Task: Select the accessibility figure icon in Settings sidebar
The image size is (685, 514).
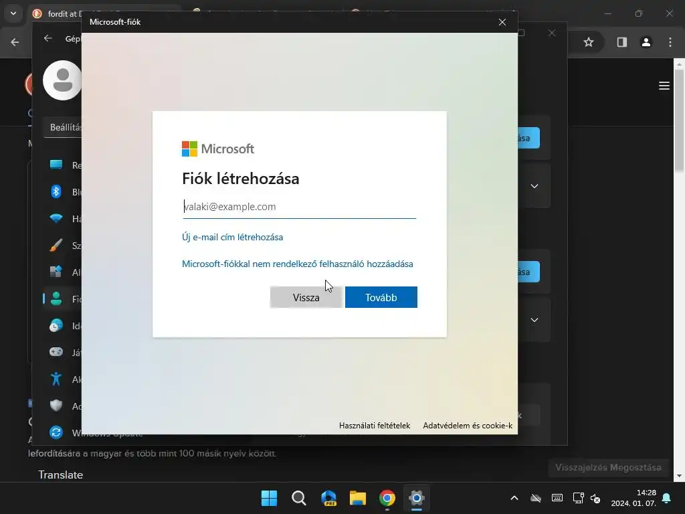Action: [56, 379]
